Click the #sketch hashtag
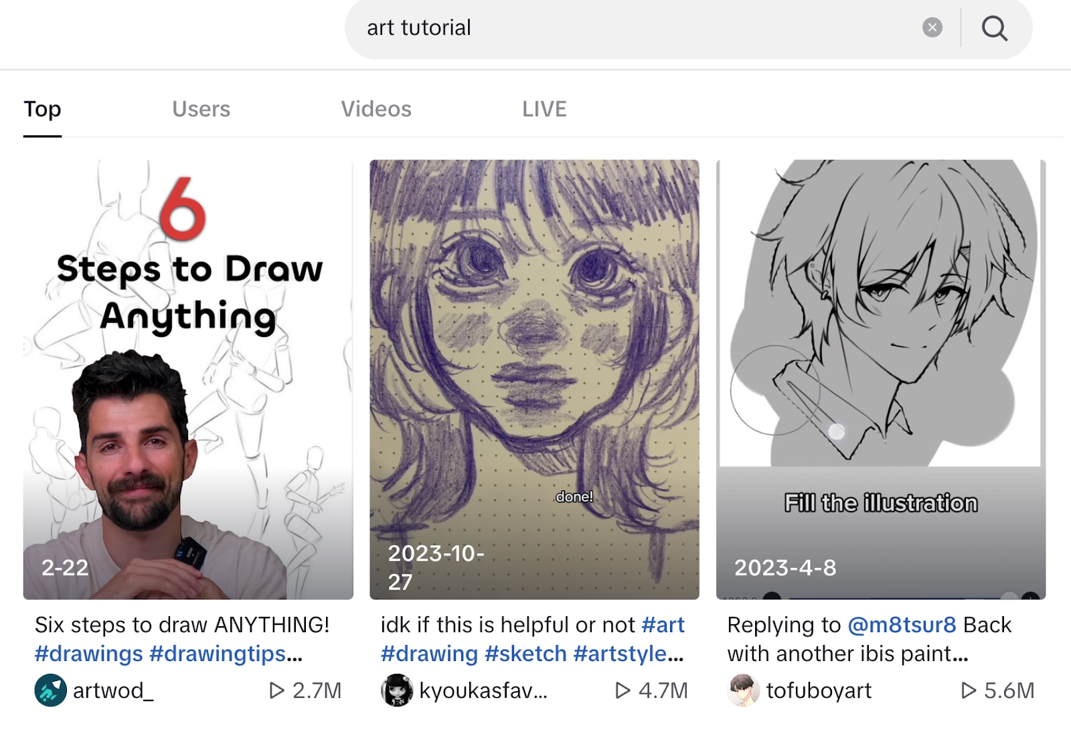 tap(526, 654)
